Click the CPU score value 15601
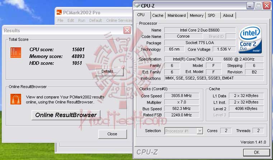This screenshot has width=273, height=160. [x=78, y=49]
